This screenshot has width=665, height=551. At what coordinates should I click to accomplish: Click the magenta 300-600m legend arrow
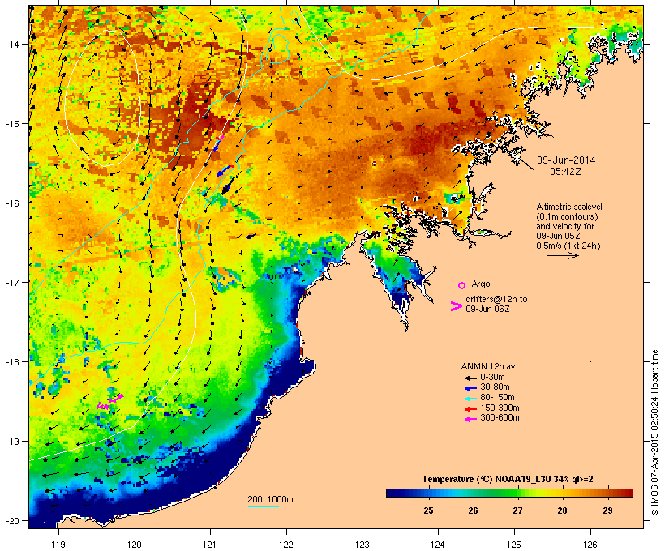tap(470, 419)
